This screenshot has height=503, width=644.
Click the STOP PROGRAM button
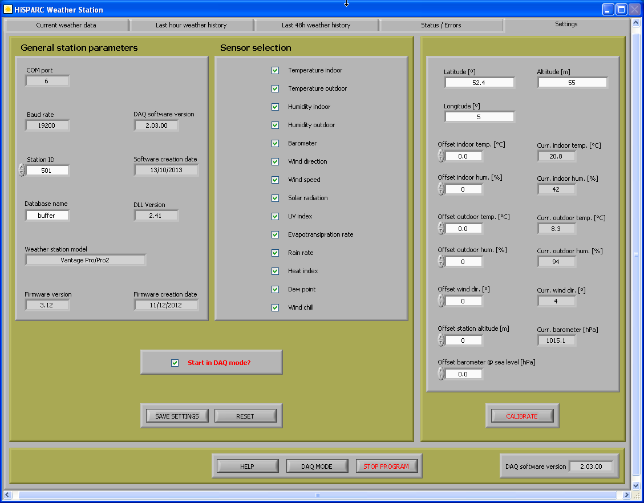click(x=386, y=466)
